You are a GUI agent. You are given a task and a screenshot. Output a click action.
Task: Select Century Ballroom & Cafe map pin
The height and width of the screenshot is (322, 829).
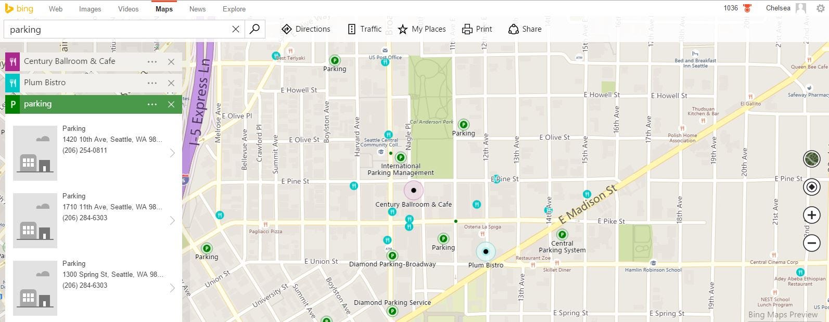414,191
